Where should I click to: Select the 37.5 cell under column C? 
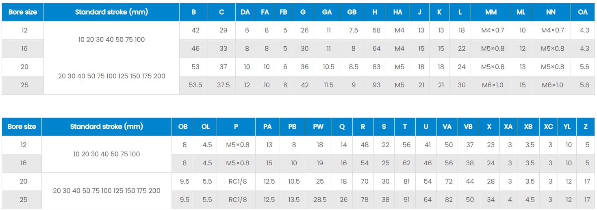(223, 85)
